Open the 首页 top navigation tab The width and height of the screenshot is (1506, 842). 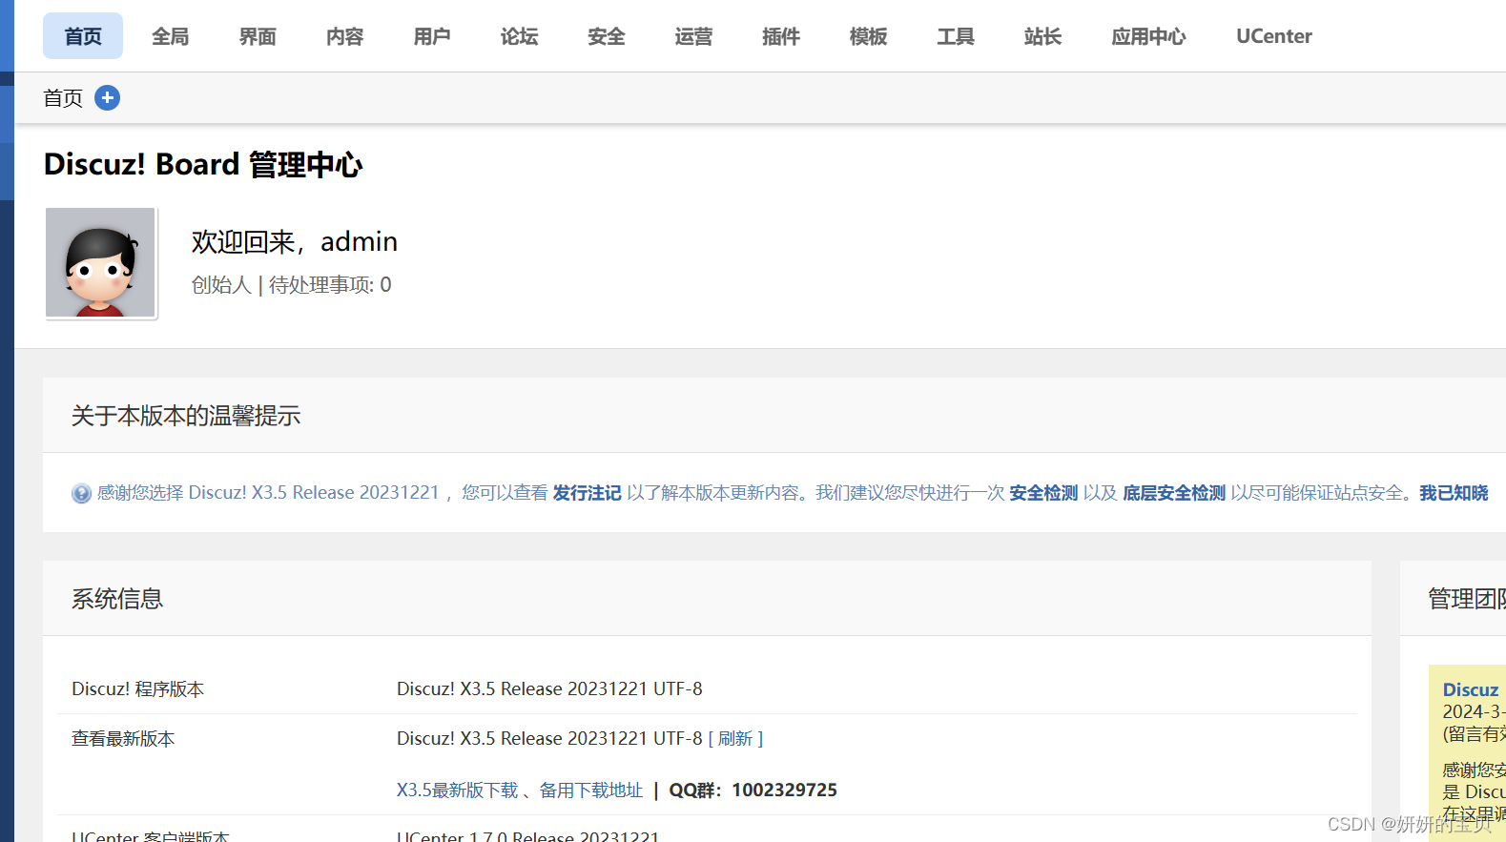83,36
